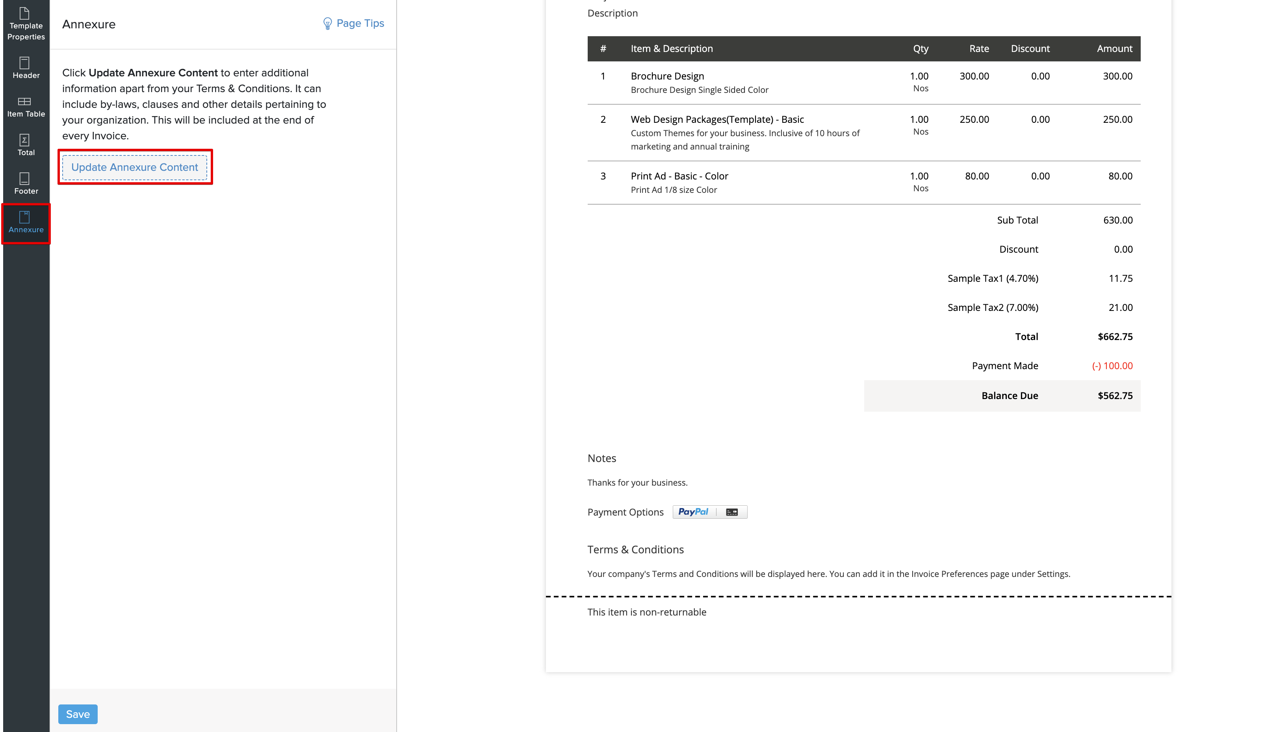
Task: Click the Amount column header
Action: tap(1114, 49)
